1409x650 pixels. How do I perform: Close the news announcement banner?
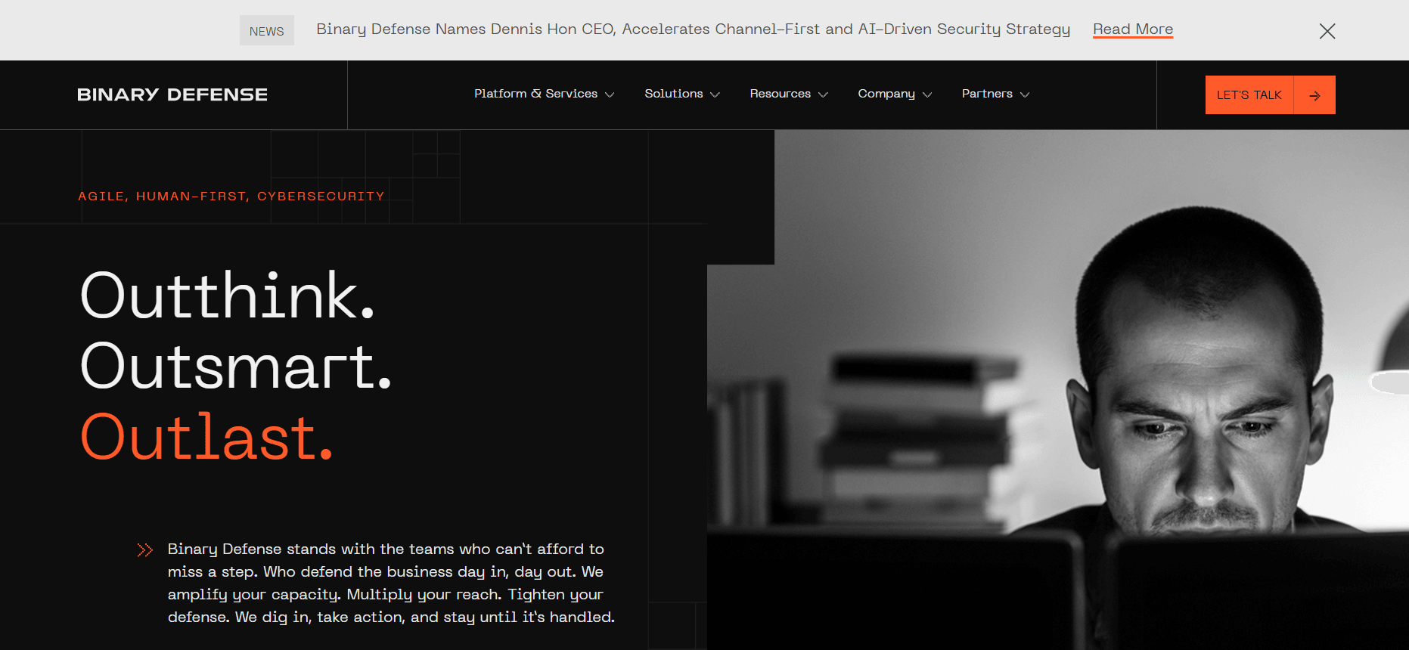[1327, 31]
